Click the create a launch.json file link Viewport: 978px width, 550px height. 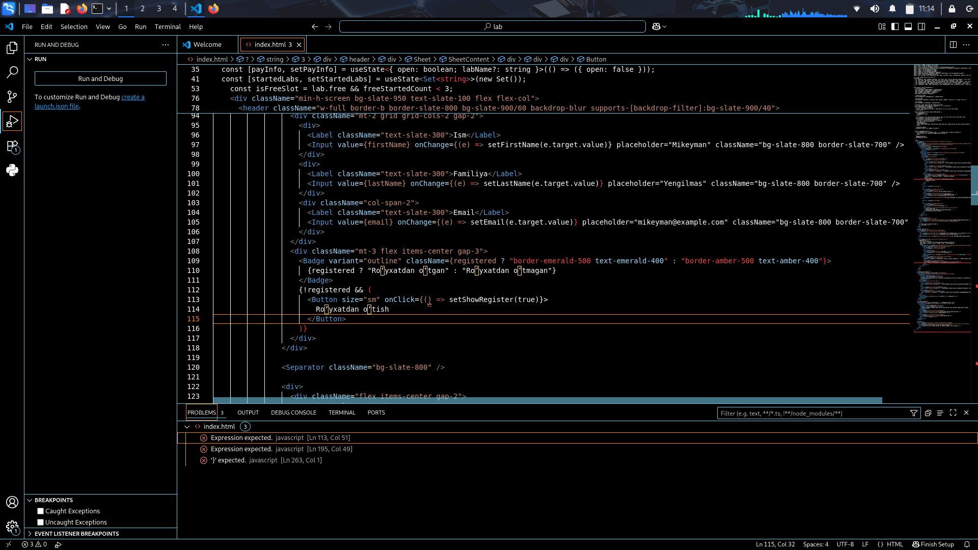point(90,101)
